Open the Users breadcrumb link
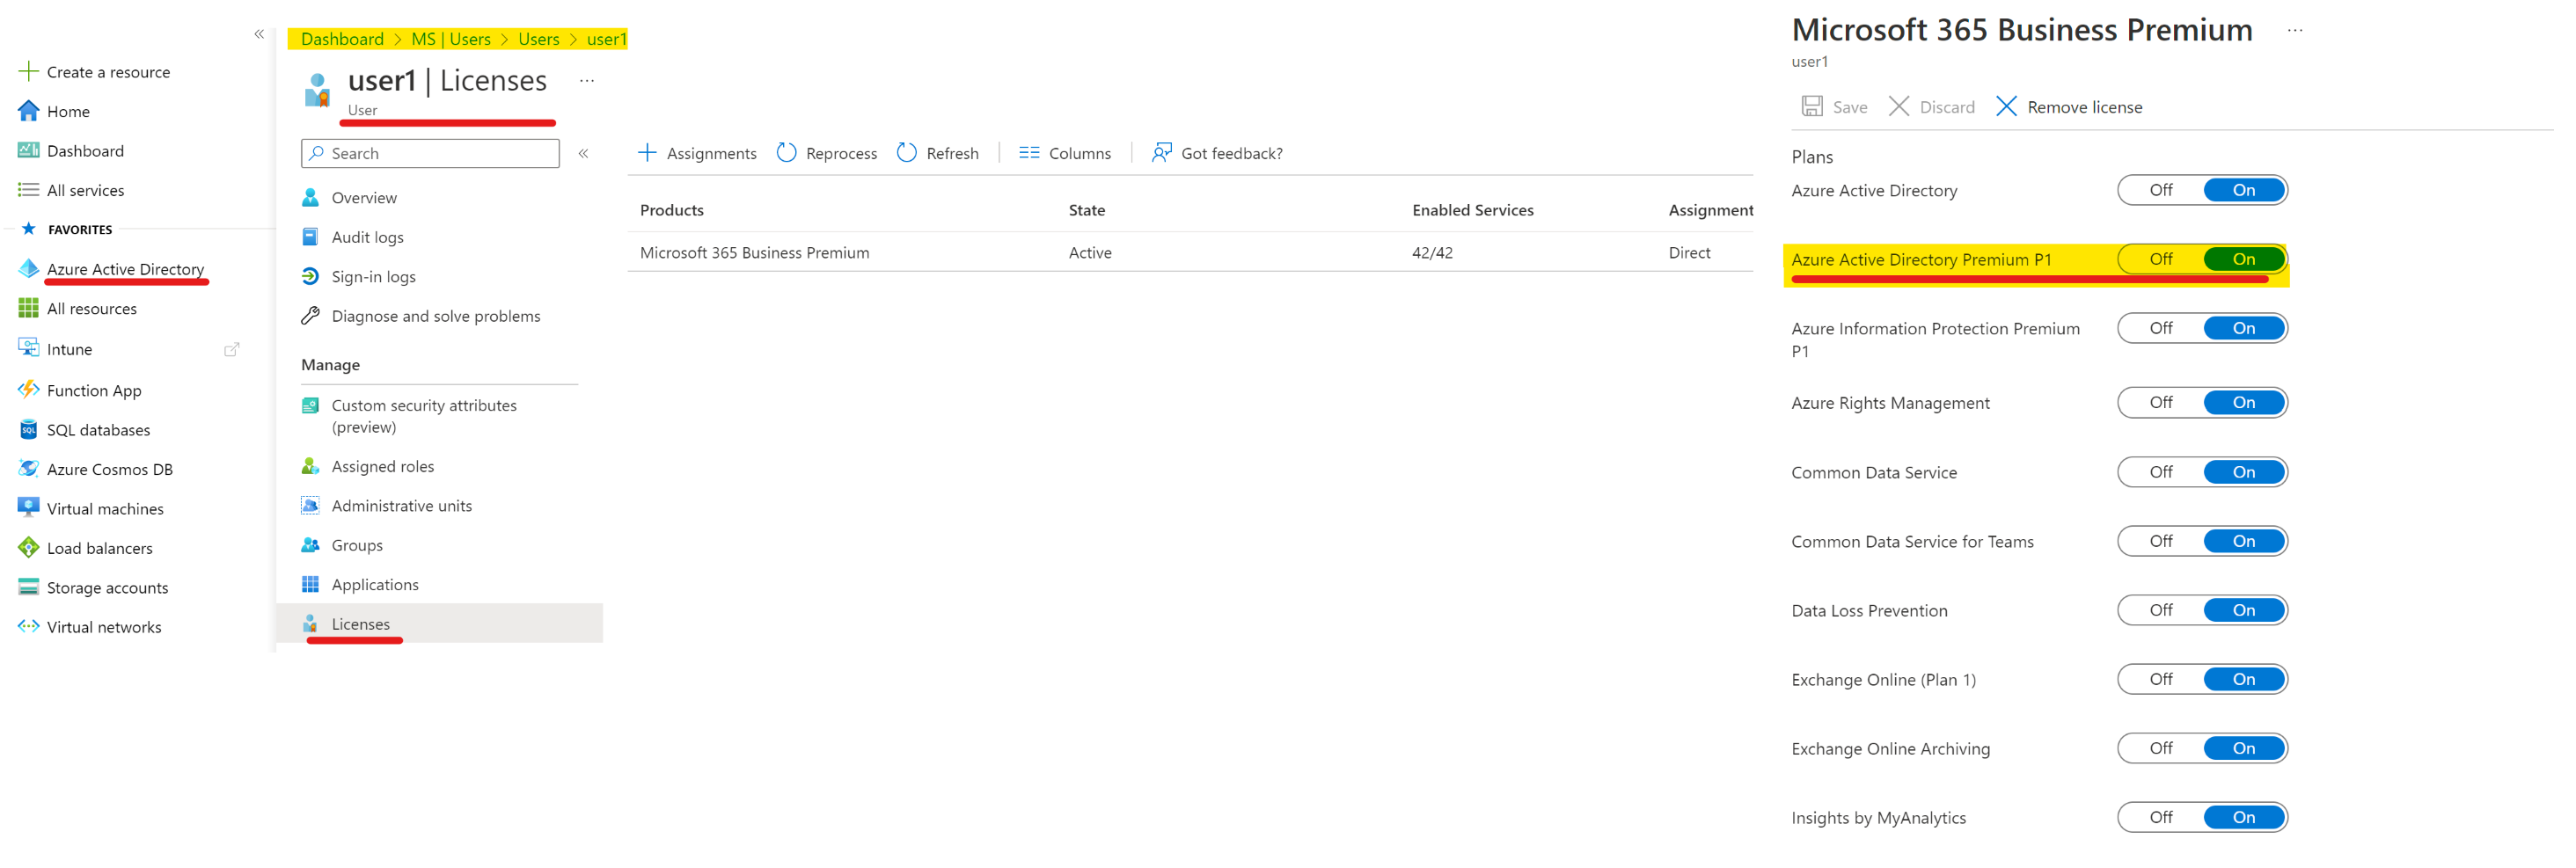Image resolution: width=2576 pixels, height=868 pixels. coord(538,39)
